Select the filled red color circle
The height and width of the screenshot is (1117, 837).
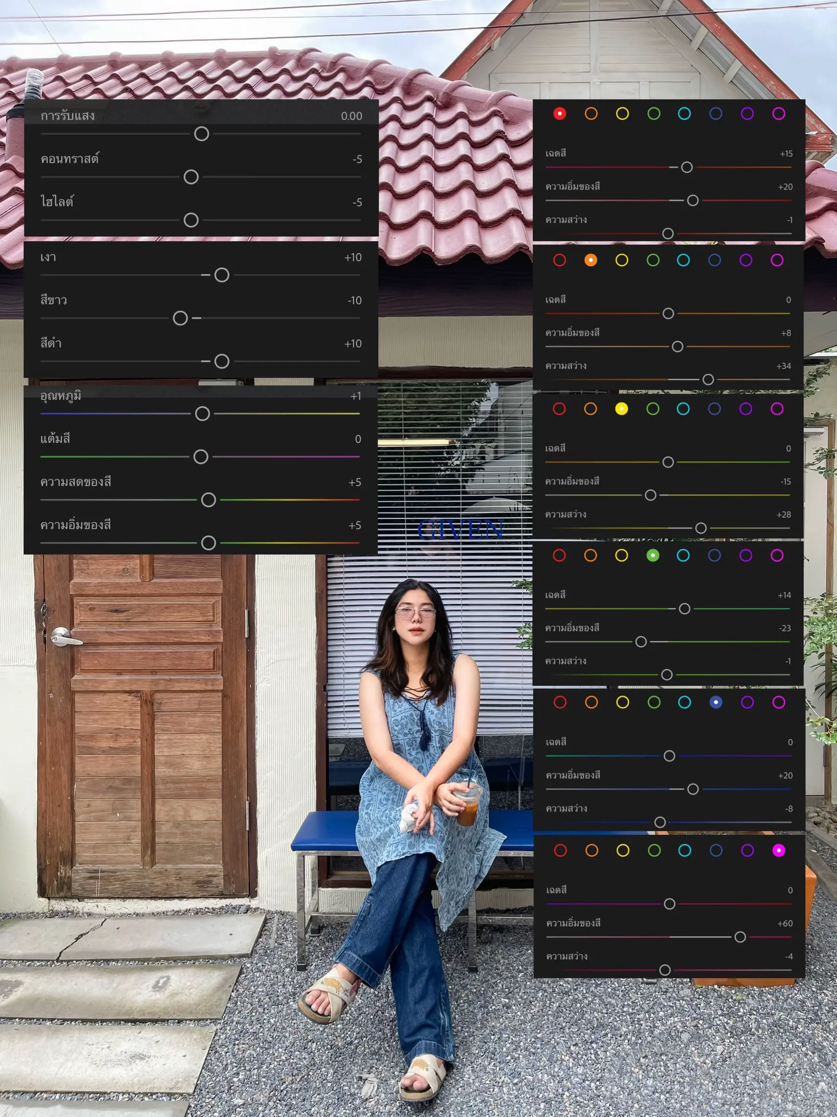click(x=559, y=114)
